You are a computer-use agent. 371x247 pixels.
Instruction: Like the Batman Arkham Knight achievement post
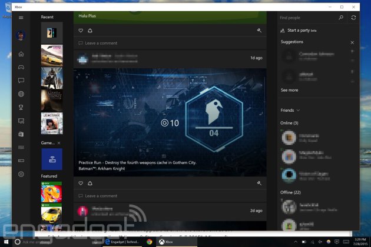(x=81, y=183)
